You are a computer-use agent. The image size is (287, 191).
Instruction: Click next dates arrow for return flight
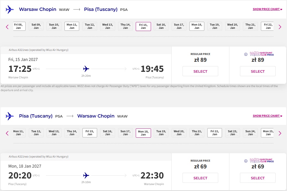[x=280, y=133]
